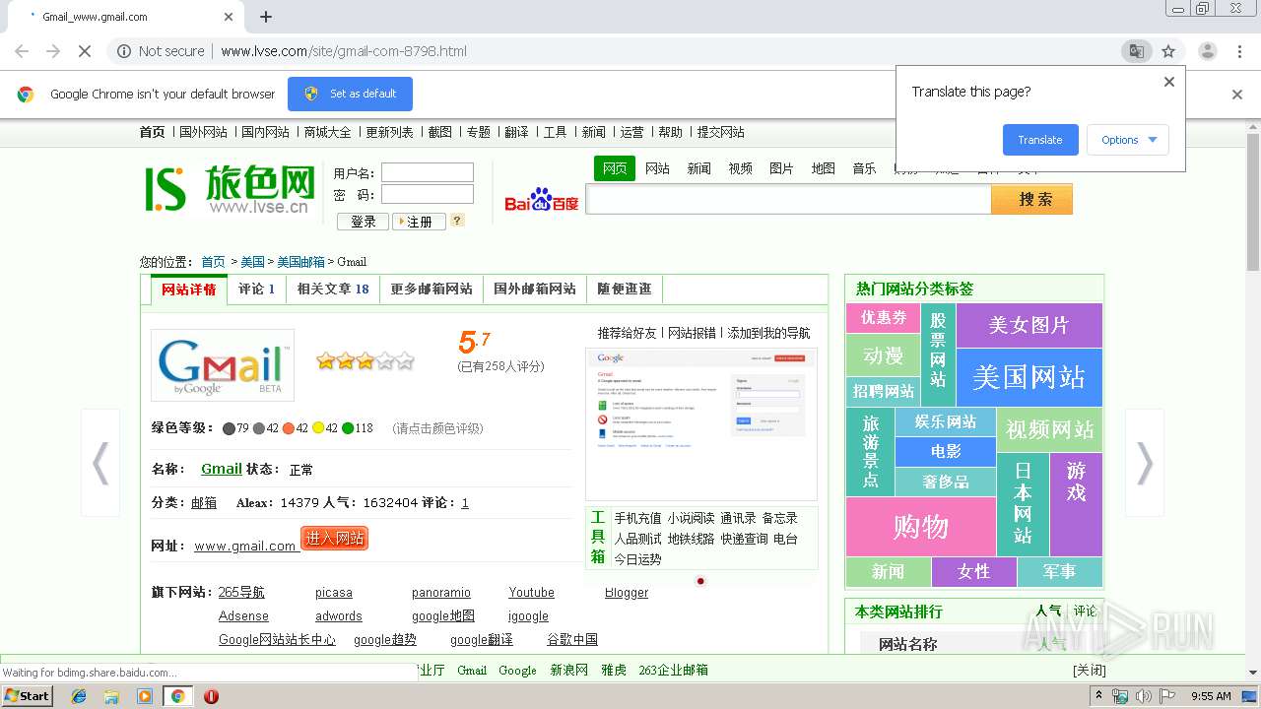Click the Gmail site screenshot thumbnail
Screen dimensions: 1261x709
[x=701, y=423]
